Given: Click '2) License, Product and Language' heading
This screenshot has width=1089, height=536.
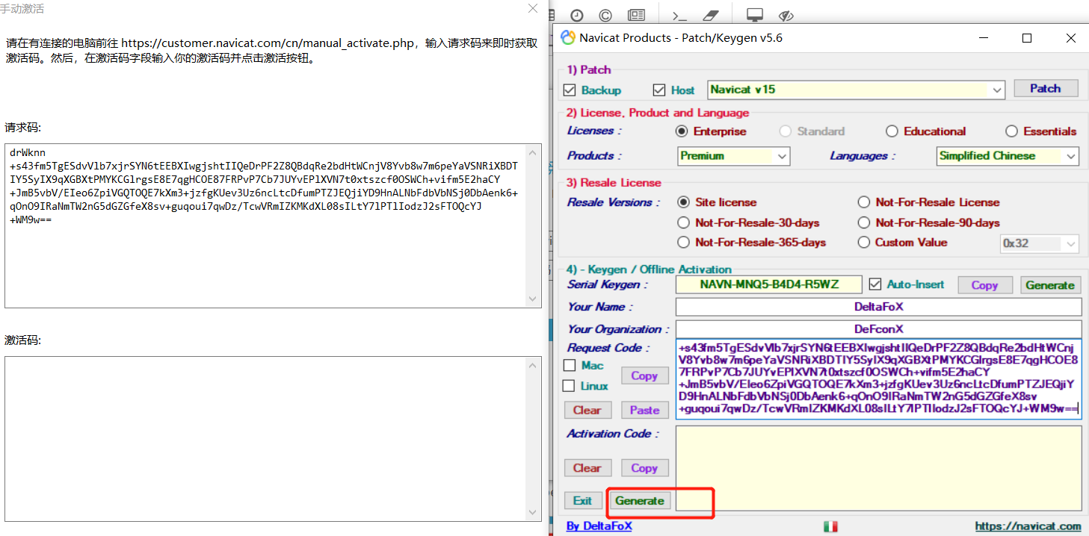Looking at the screenshot, I should [x=658, y=113].
